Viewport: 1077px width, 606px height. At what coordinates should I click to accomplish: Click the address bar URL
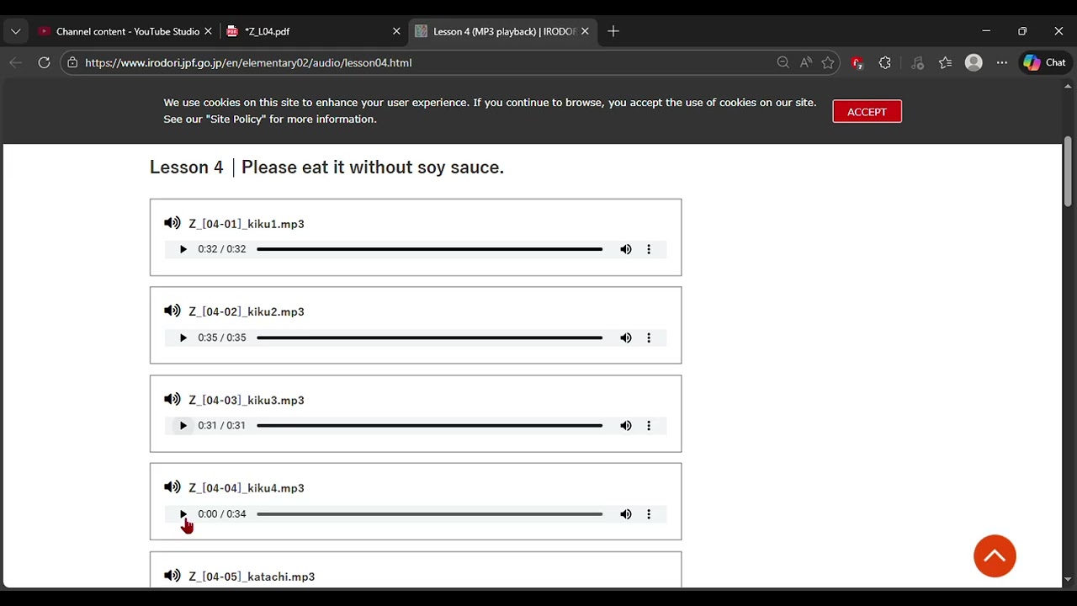248,63
